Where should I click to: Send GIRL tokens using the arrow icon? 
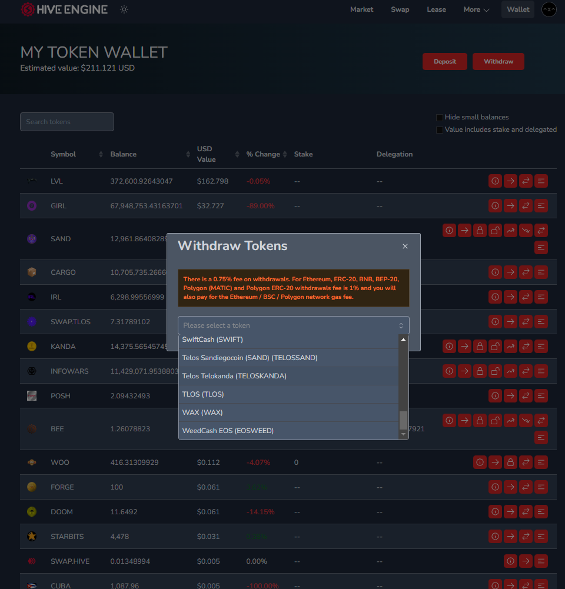[510, 206]
